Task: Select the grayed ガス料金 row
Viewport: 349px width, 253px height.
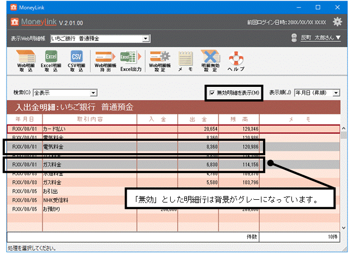Action: click(173, 165)
